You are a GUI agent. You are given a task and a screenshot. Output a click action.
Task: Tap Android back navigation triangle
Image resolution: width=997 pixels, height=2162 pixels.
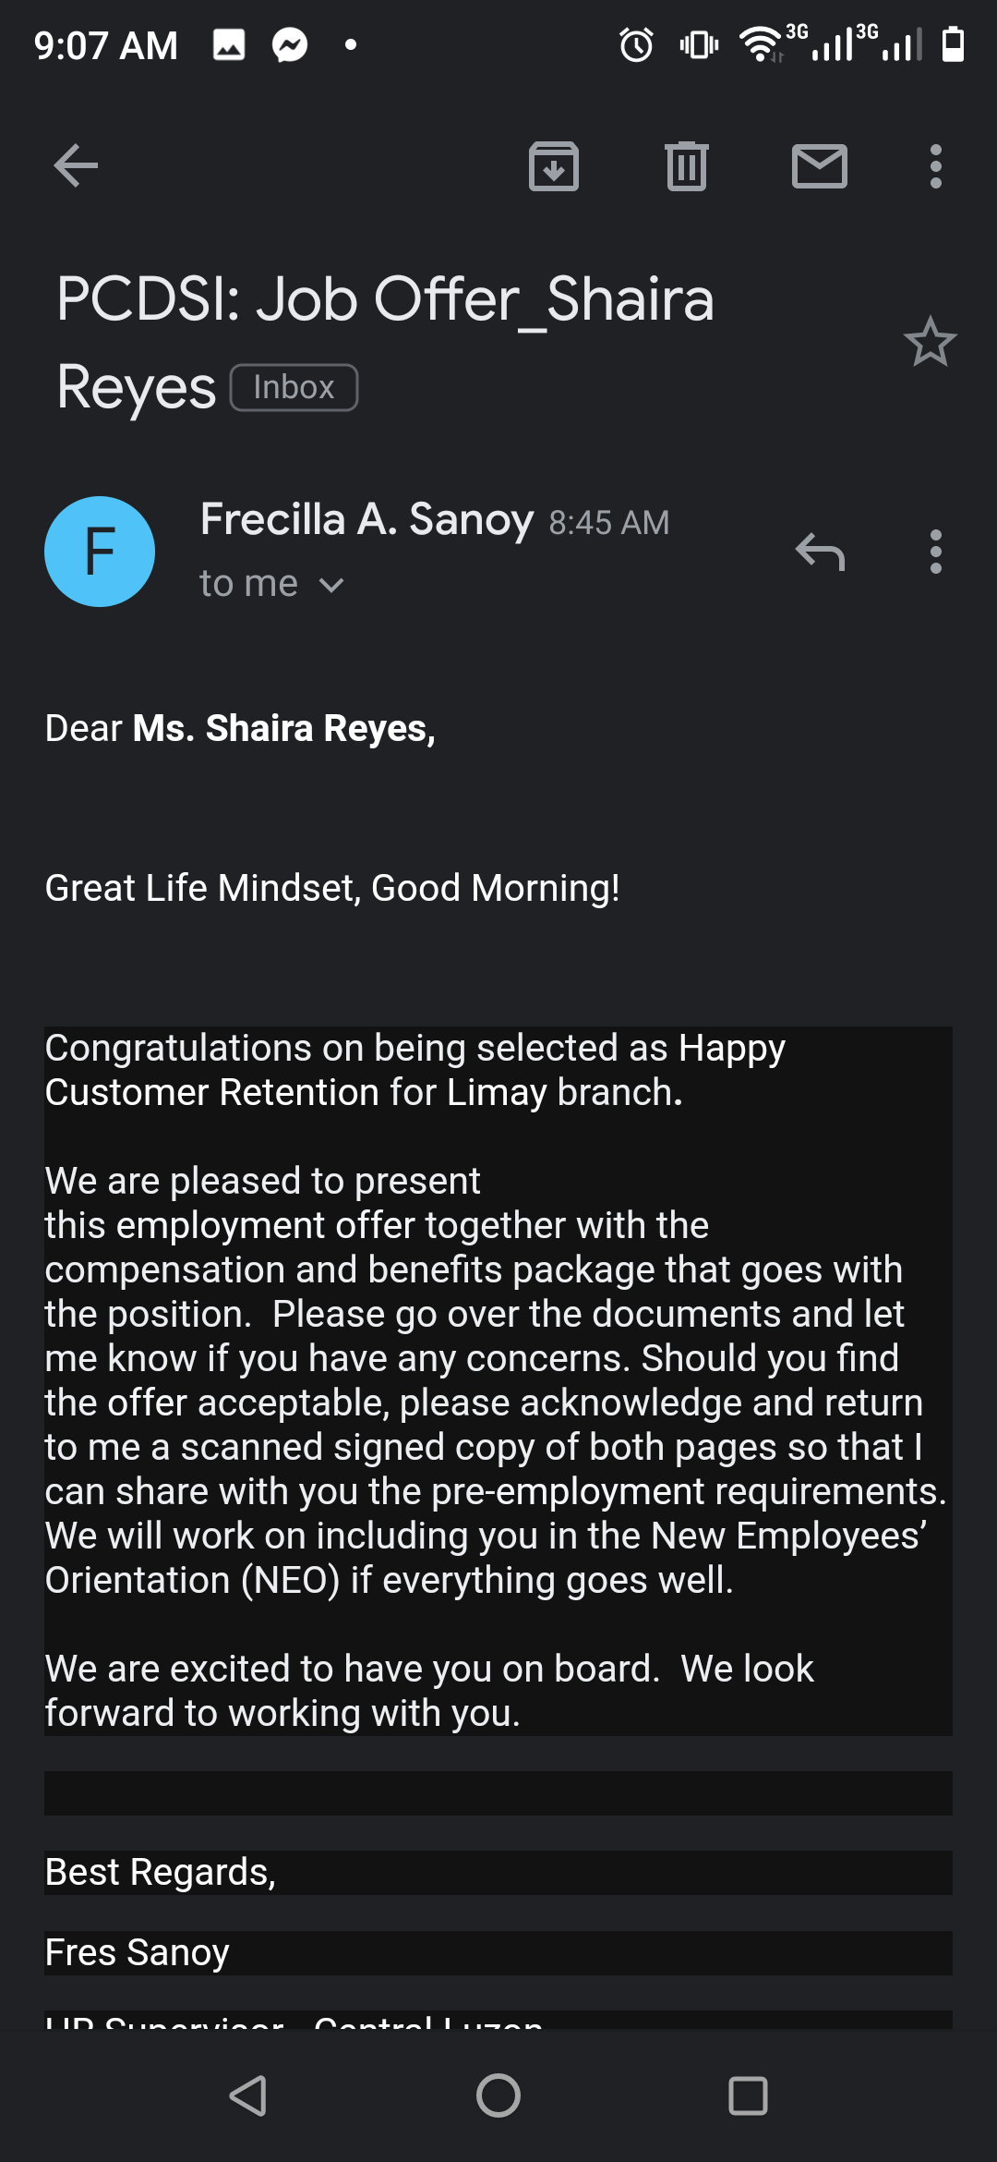[248, 2095]
